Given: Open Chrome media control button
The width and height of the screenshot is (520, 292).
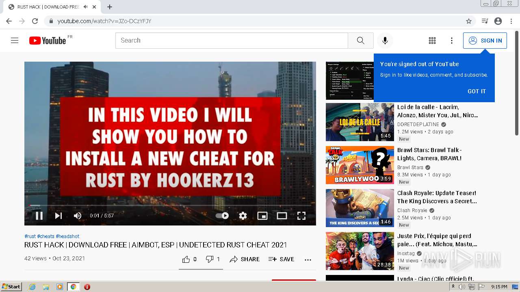Looking at the screenshot, I should coord(485,21).
